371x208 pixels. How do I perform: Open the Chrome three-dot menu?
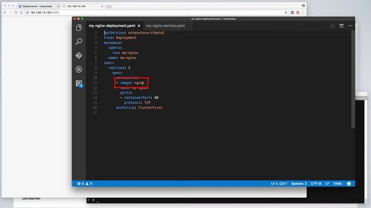point(303,13)
